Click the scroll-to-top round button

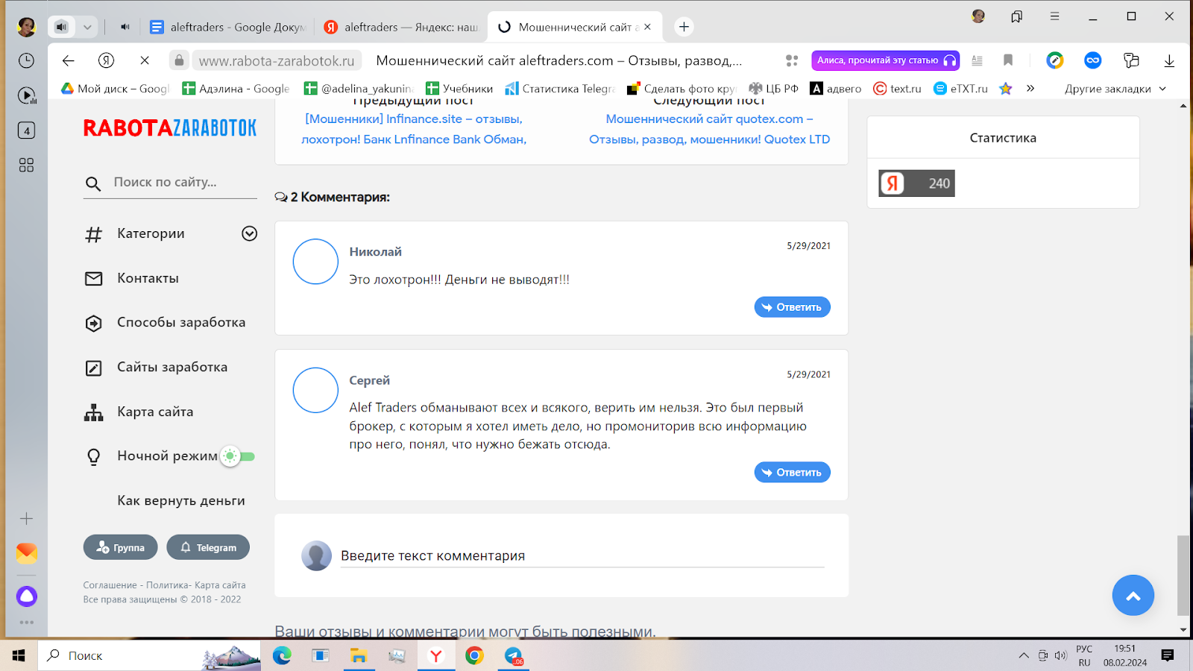(x=1133, y=595)
